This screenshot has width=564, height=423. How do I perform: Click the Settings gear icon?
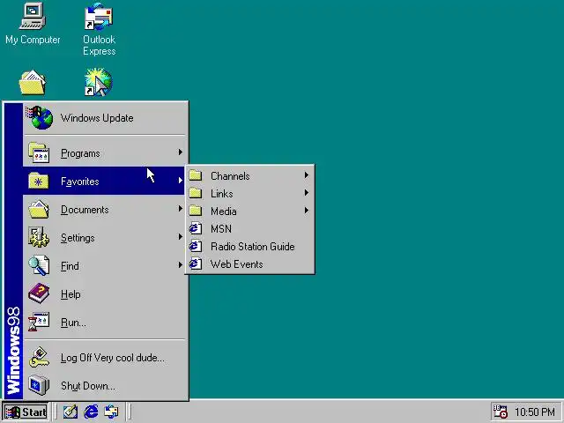(39, 237)
